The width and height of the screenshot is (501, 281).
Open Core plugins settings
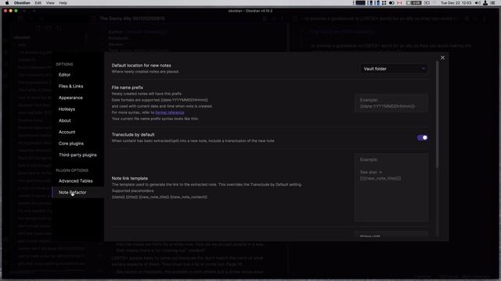[x=71, y=144]
